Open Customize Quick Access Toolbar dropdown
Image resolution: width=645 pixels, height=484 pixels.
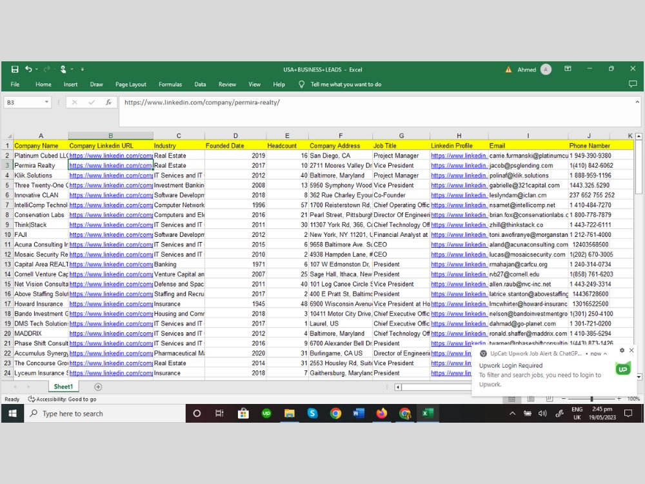83,69
